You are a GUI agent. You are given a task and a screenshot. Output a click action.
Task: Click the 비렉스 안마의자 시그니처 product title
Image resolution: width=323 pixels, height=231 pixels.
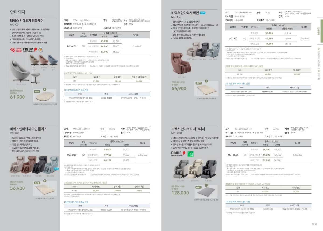pos(188,129)
